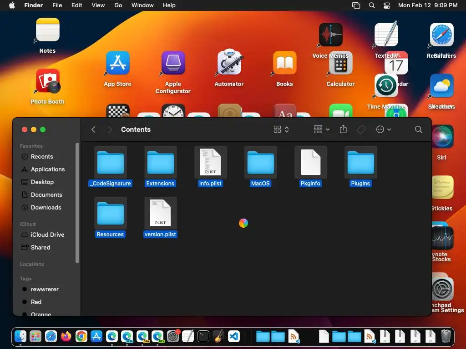Image resolution: width=466 pixels, height=349 pixels.
Task: Select the Resources folder
Action: [x=111, y=218]
